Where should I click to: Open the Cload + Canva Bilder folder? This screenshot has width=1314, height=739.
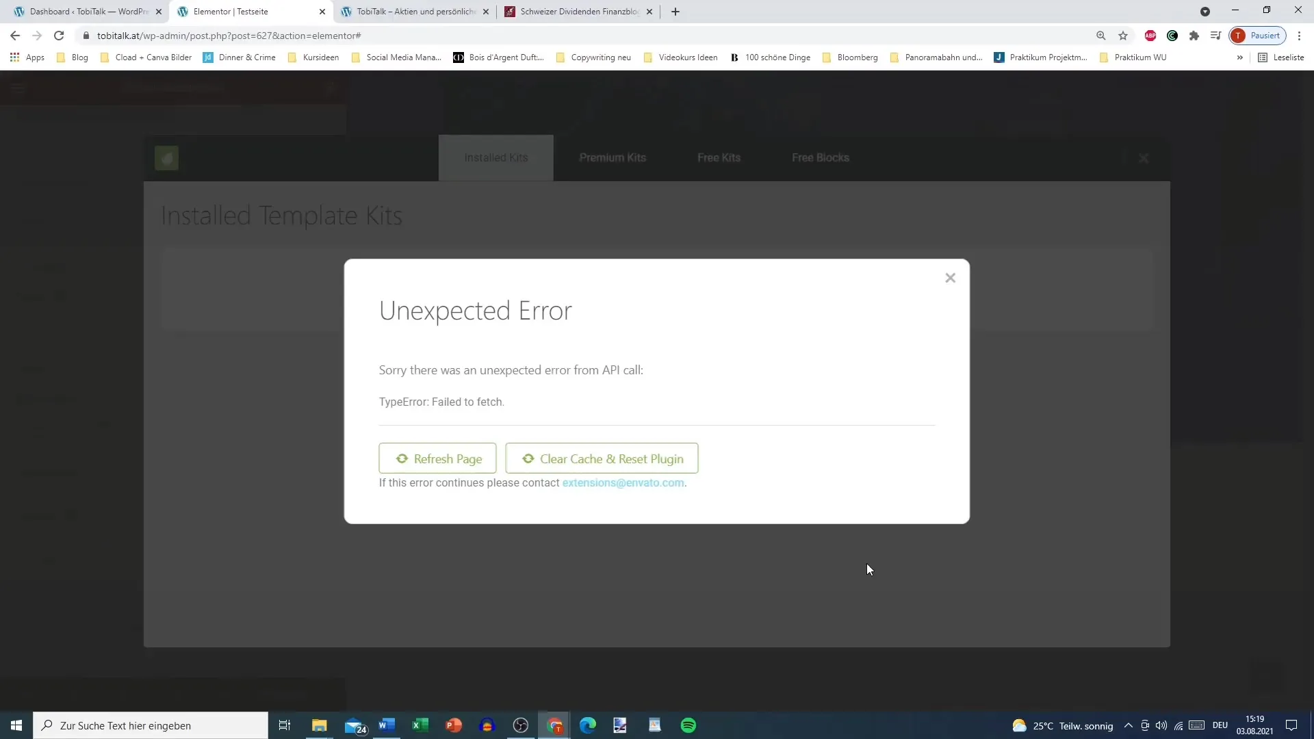point(146,57)
